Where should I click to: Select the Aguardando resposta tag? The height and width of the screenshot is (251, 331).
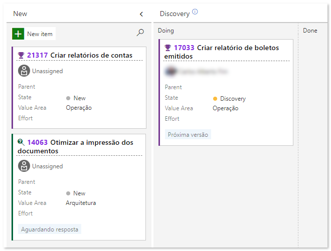[50, 229]
